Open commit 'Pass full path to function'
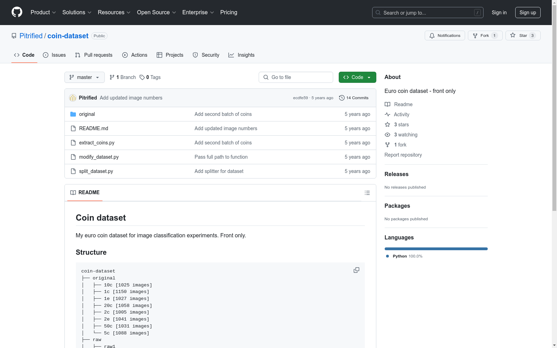557x348 pixels. (x=221, y=157)
